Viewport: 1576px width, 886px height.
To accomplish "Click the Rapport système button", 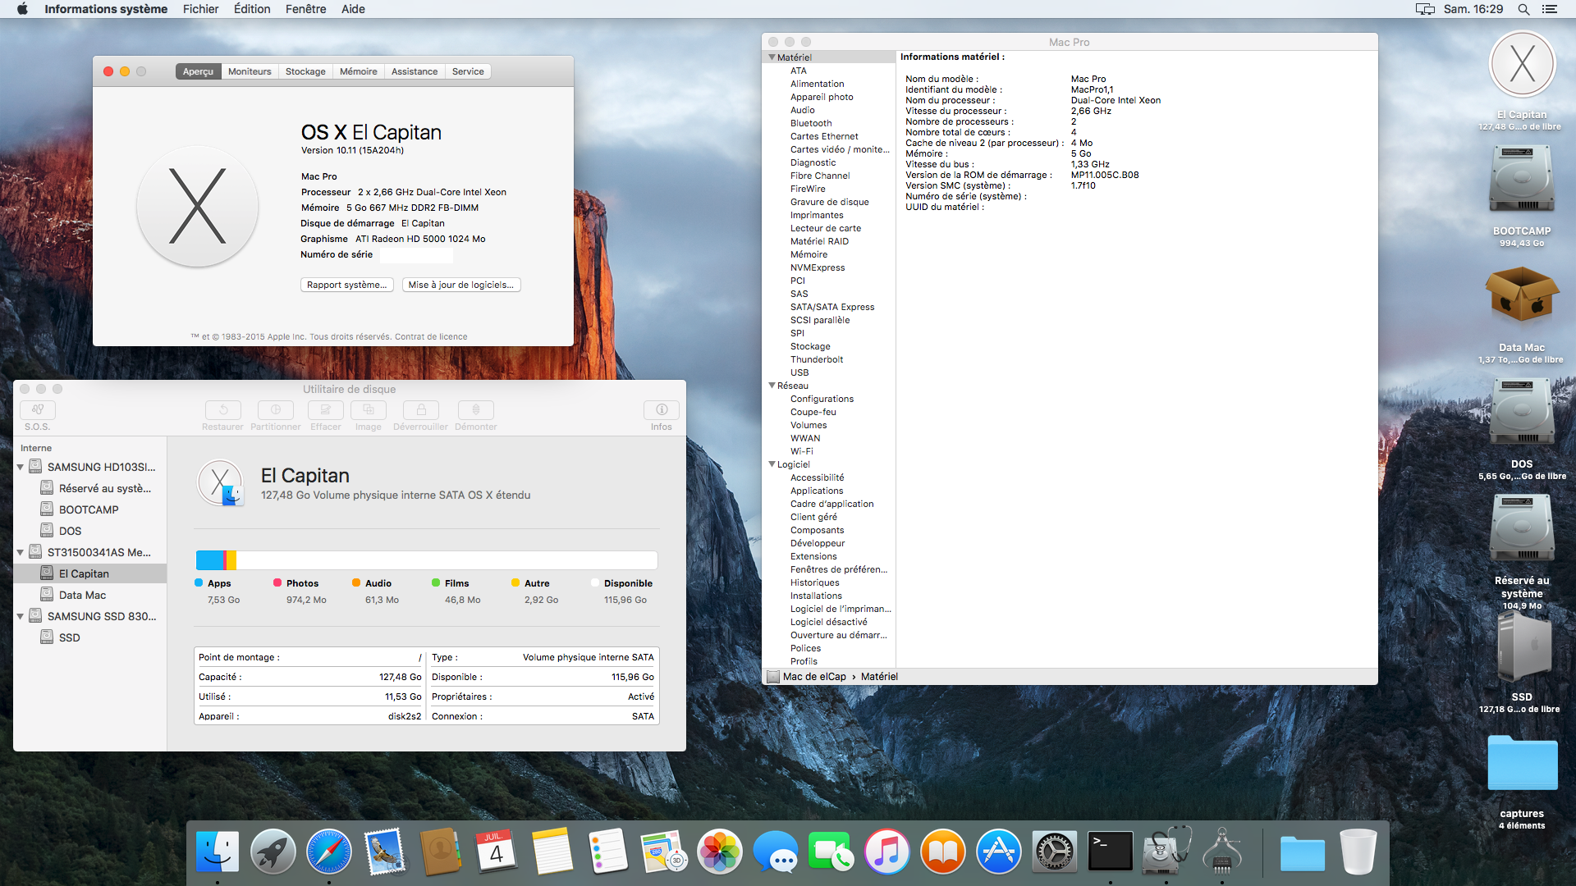I will coord(346,285).
